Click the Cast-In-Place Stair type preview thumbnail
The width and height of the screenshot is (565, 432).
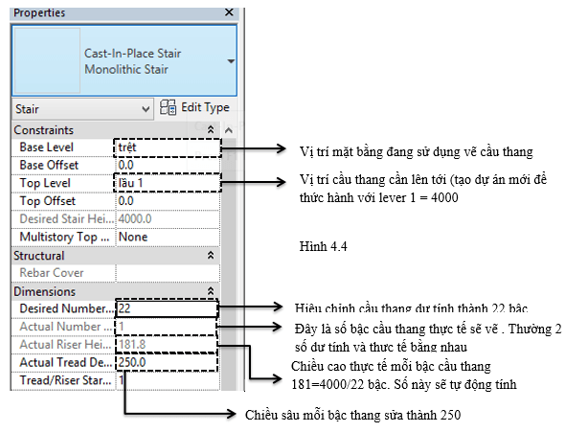[x=47, y=60]
